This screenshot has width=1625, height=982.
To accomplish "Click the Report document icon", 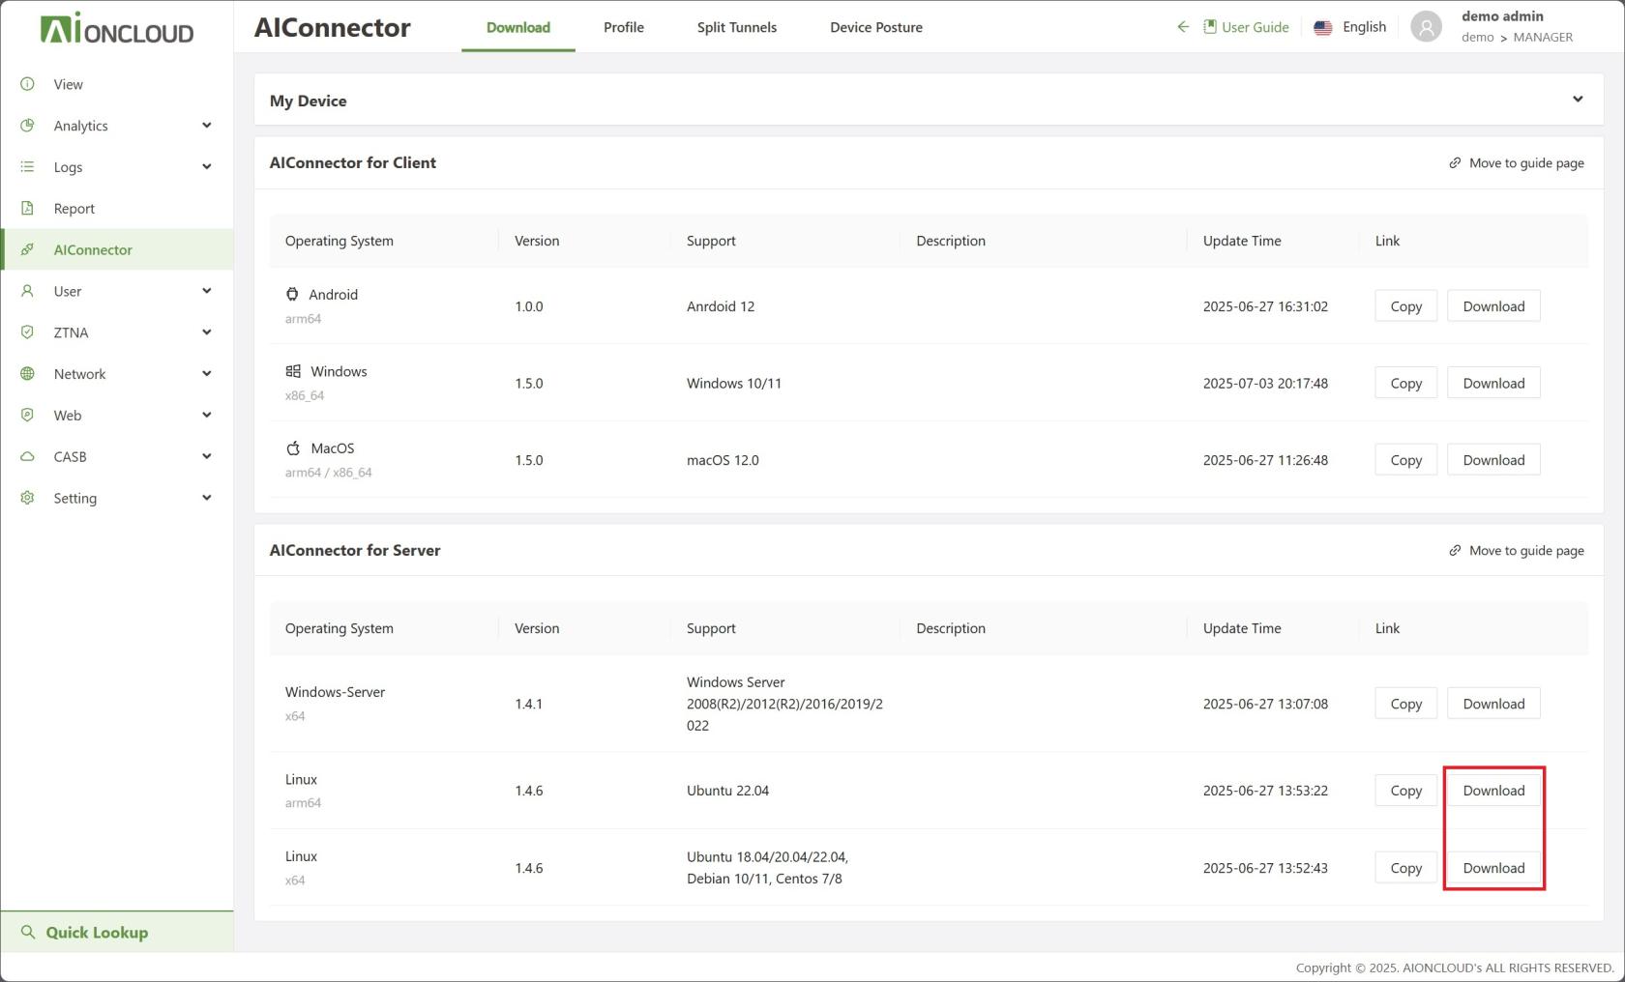I will (x=27, y=208).
